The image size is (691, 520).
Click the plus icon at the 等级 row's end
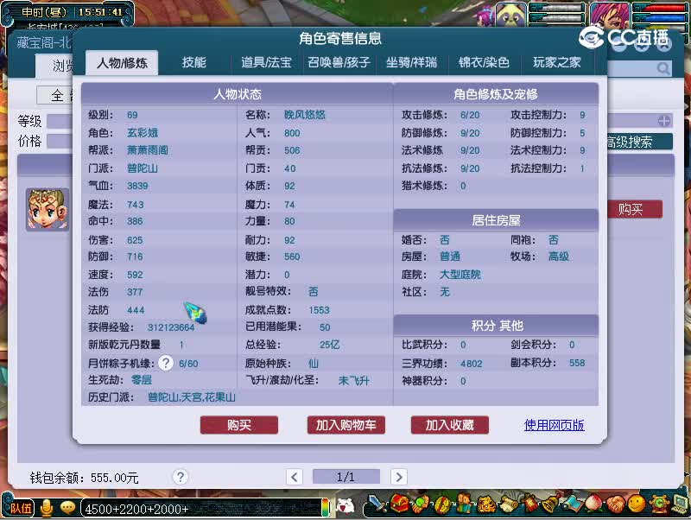pyautogui.click(x=664, y=120)
